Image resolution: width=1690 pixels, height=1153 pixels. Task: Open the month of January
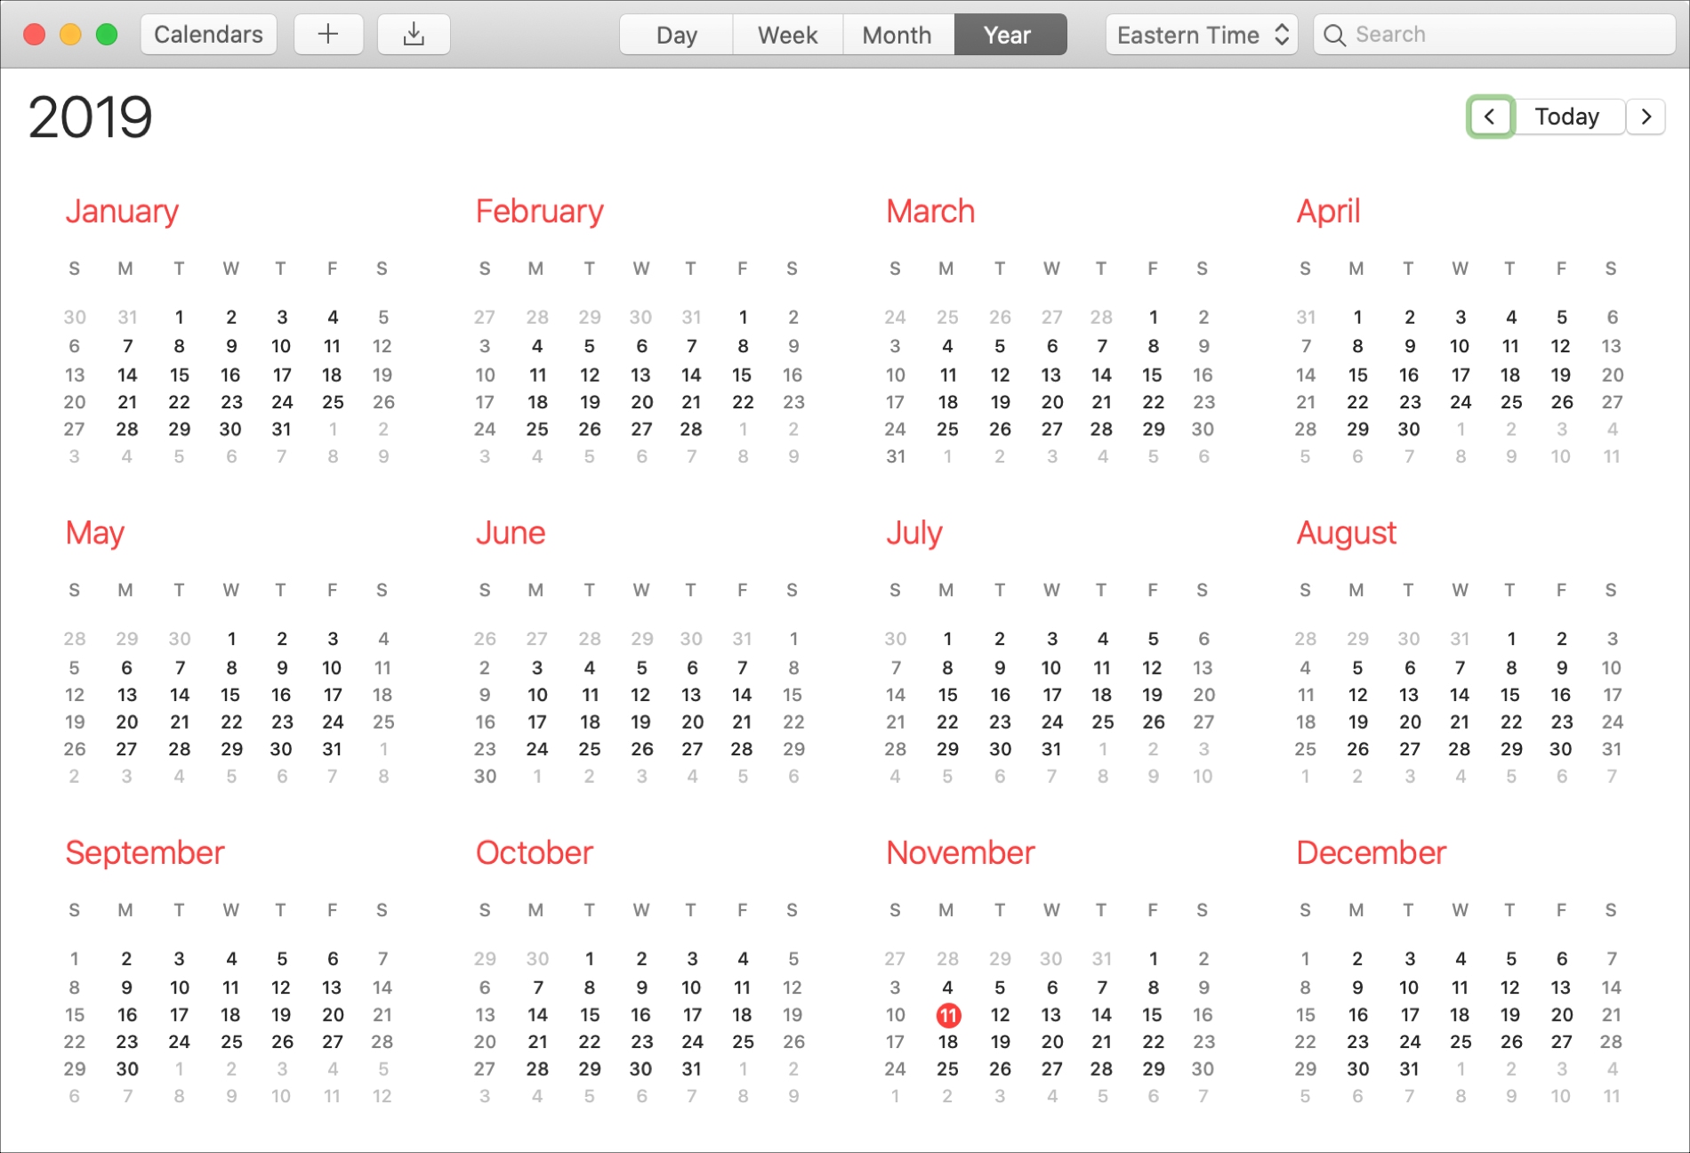click(121, 211)
